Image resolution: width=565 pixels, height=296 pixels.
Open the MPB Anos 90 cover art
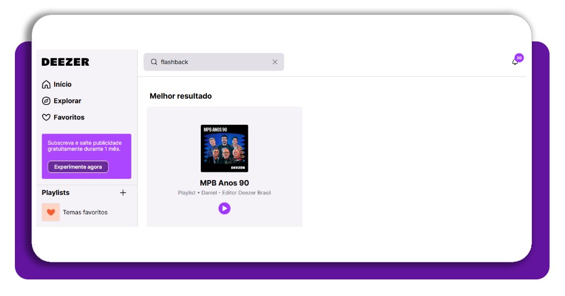225,149
